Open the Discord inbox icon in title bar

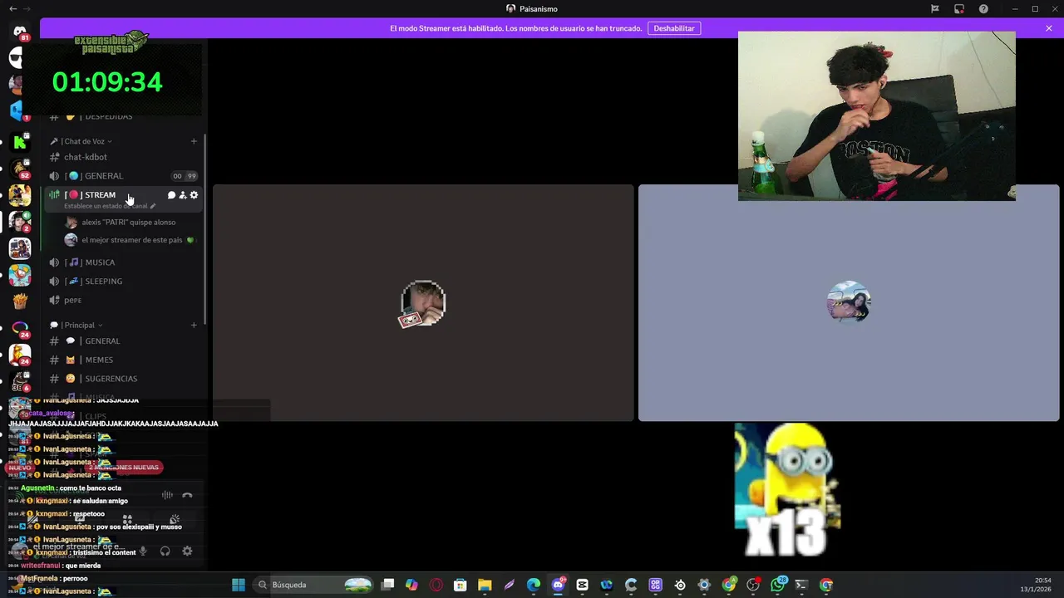tap(959, 8)
